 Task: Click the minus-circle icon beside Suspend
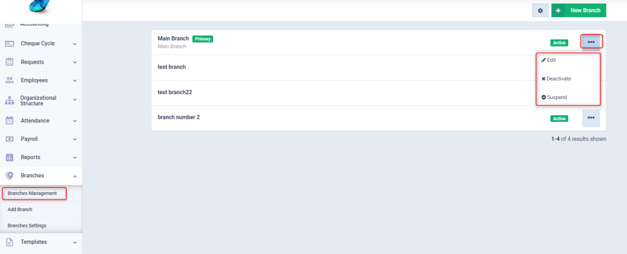544,97
